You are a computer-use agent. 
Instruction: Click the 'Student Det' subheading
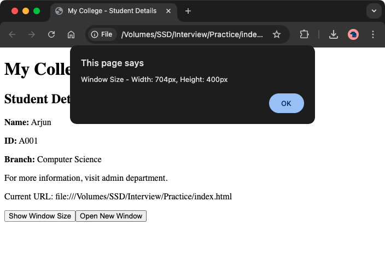(37, 99)
